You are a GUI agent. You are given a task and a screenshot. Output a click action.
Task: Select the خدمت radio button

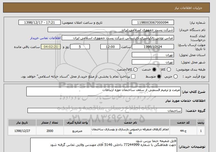(x=154, y=69)
